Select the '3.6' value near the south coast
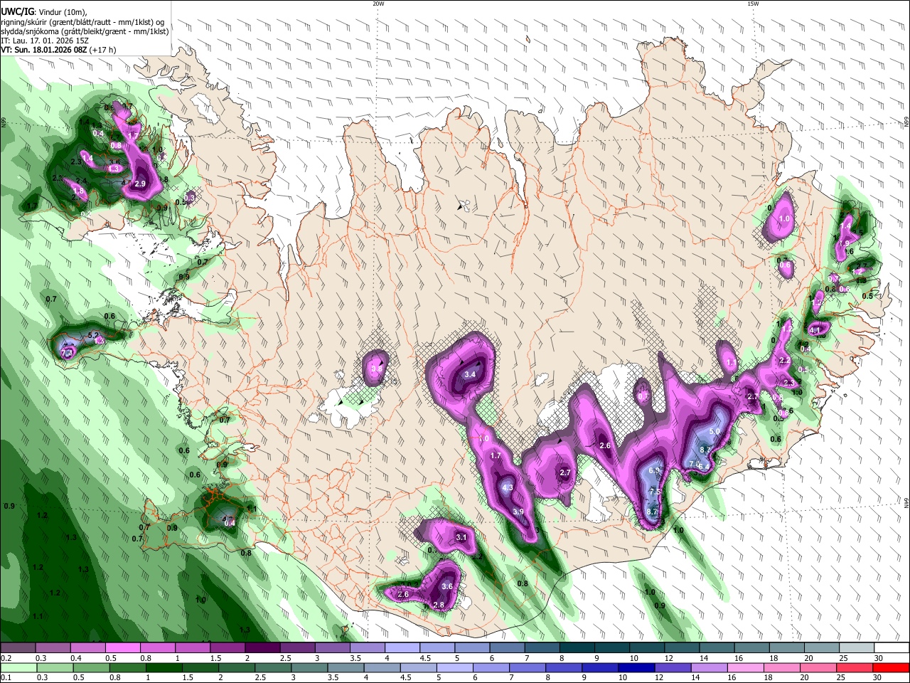Image resolution: width=910 pixels, height=683 pixels. click(447, 586)
